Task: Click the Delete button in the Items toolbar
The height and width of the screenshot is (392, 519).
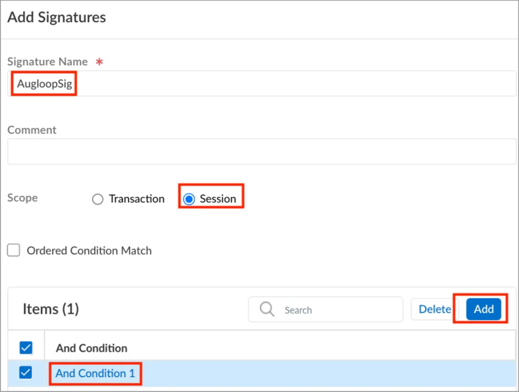Action: coord(434,309)
